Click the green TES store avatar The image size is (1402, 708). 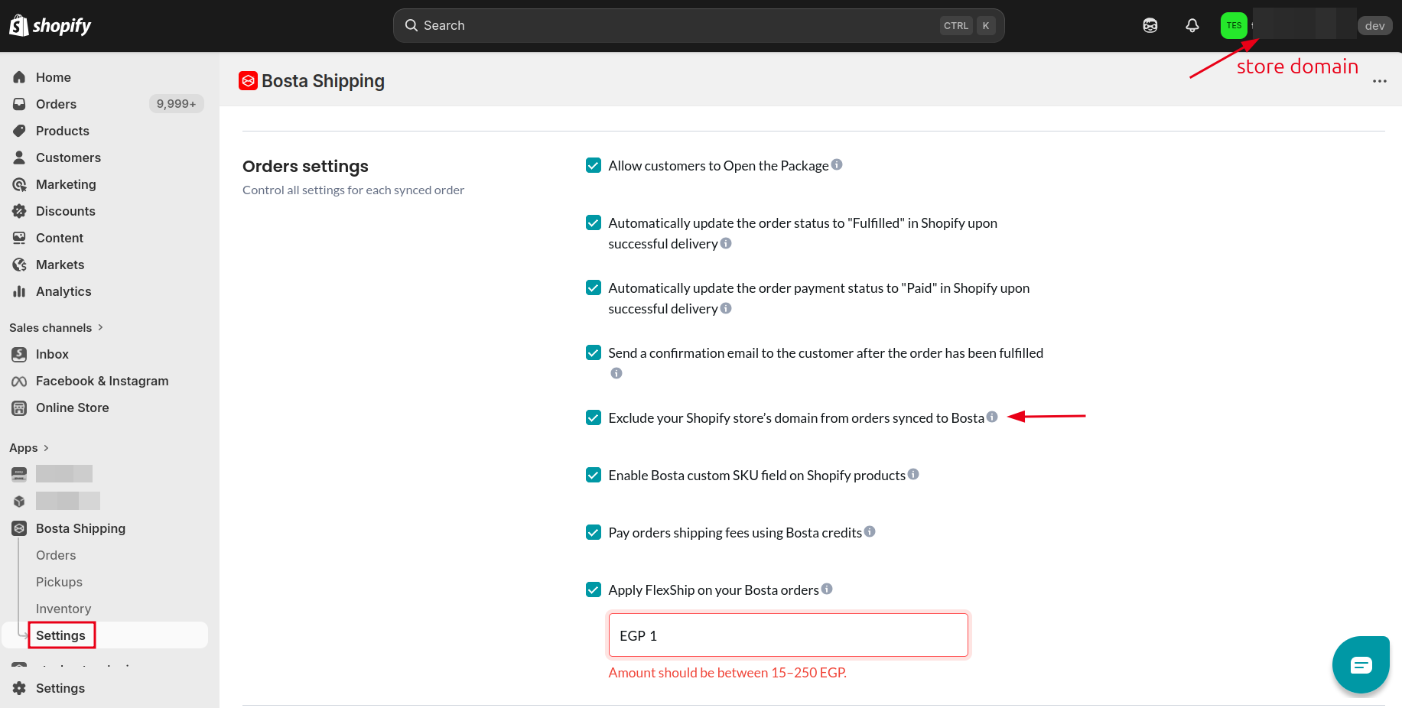1234,25
